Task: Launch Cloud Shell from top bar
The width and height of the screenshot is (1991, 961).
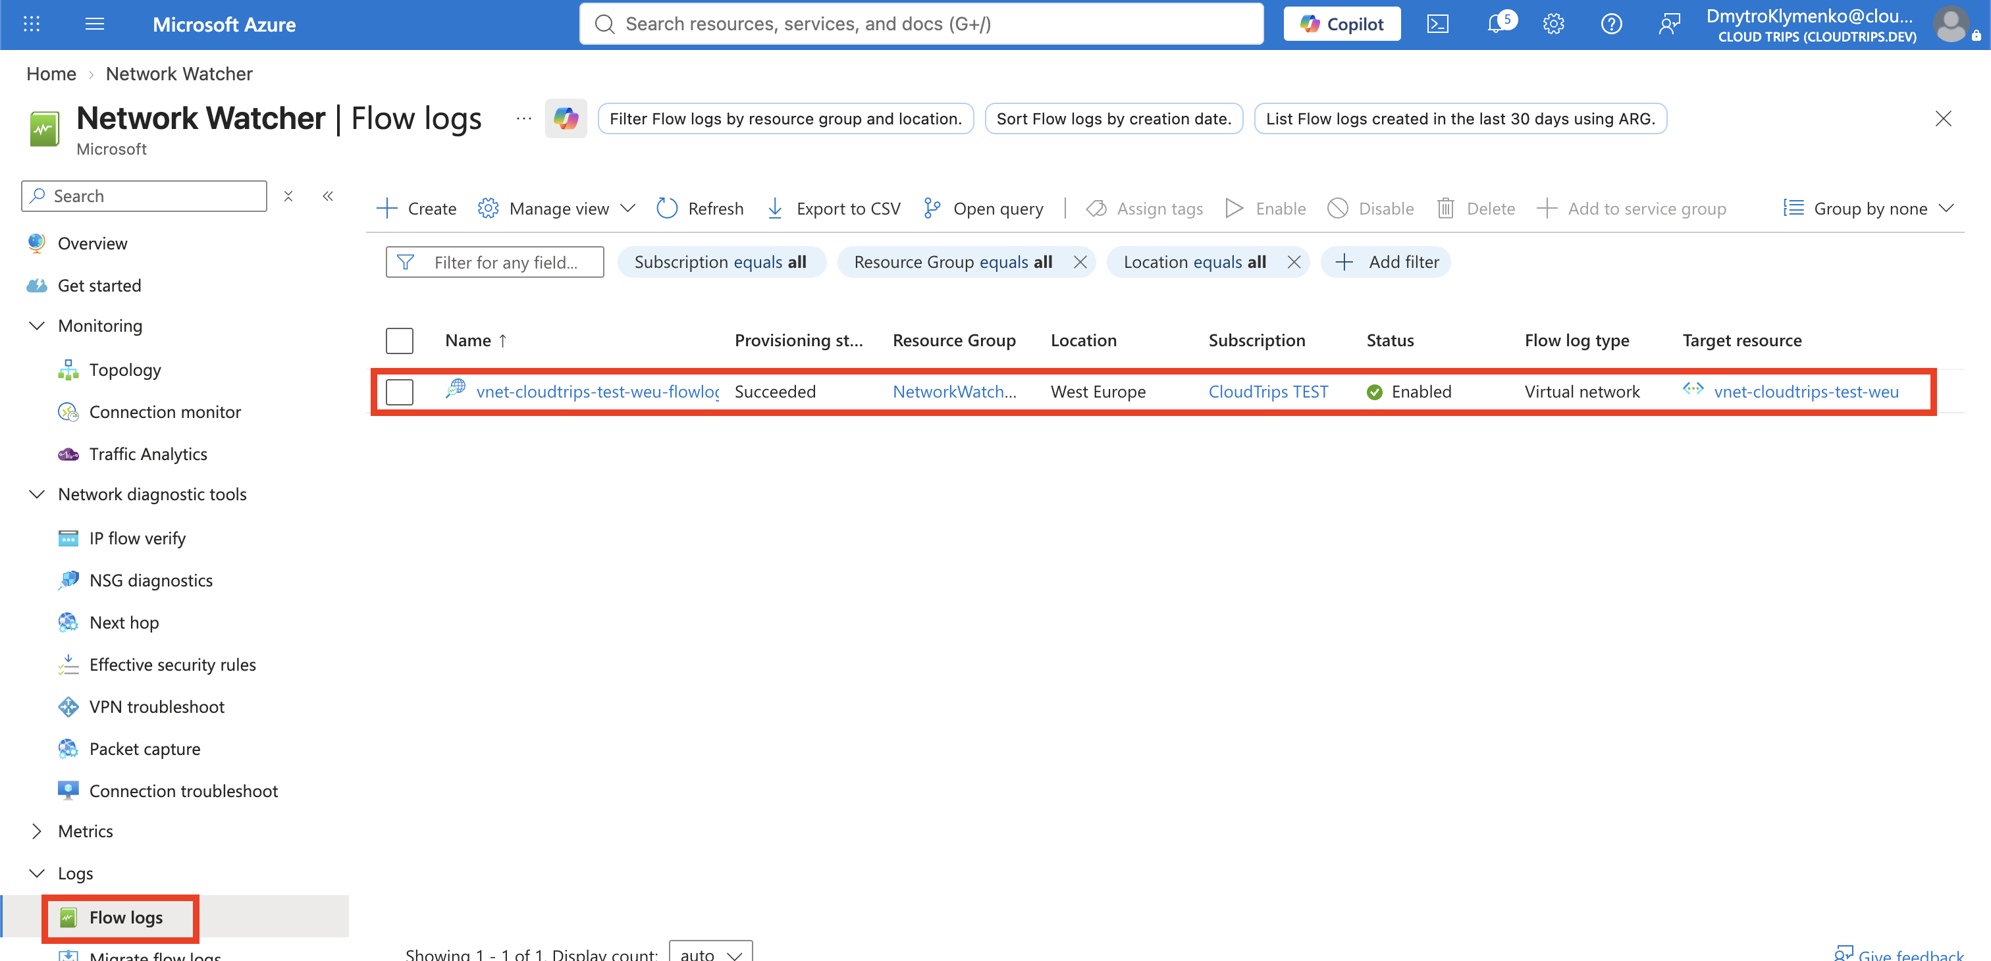Action: 1437,24
